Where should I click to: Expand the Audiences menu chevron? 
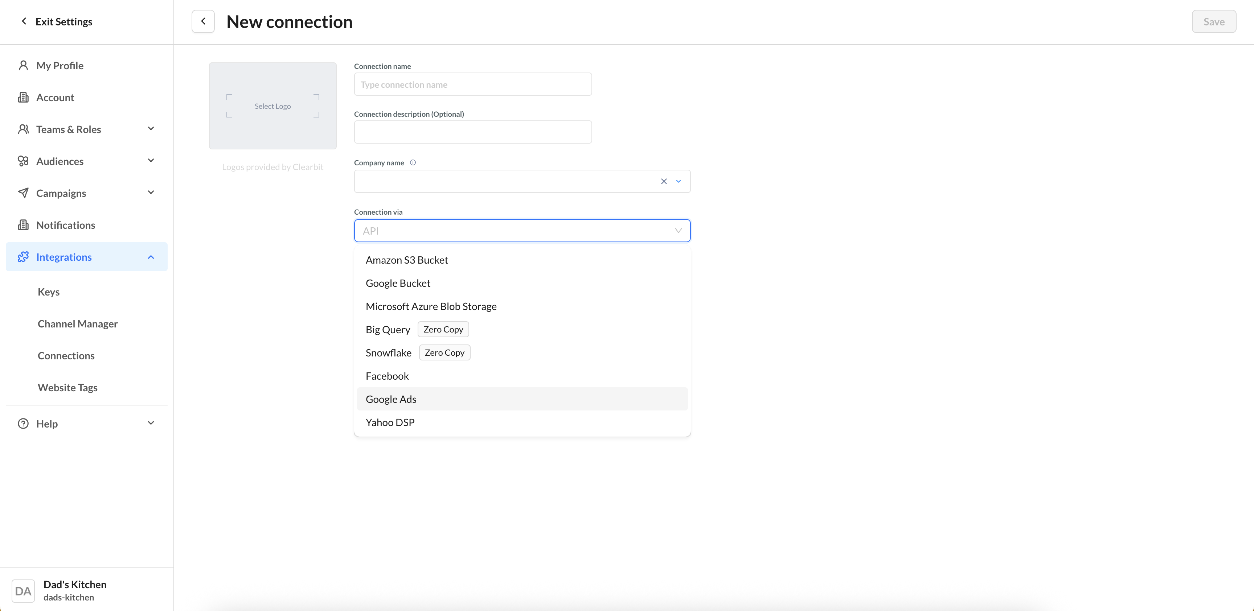(151, 161)
